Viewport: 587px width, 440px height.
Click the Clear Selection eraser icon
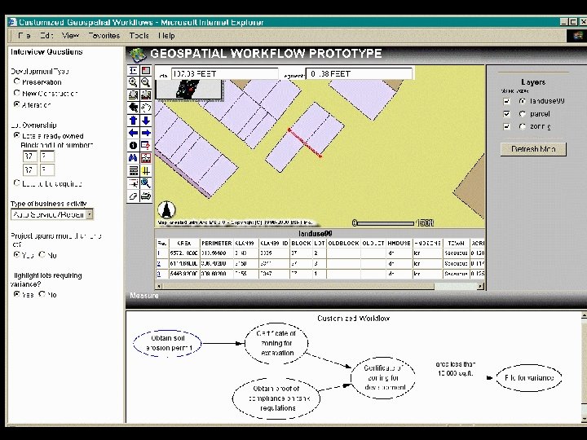point(133,196)
